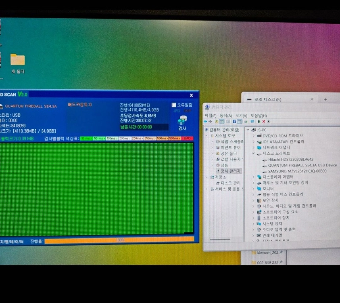The width and height of the screenshot is (340, 303).
Task: Click the 검사 scan disk icon
Action: (182, 120)
